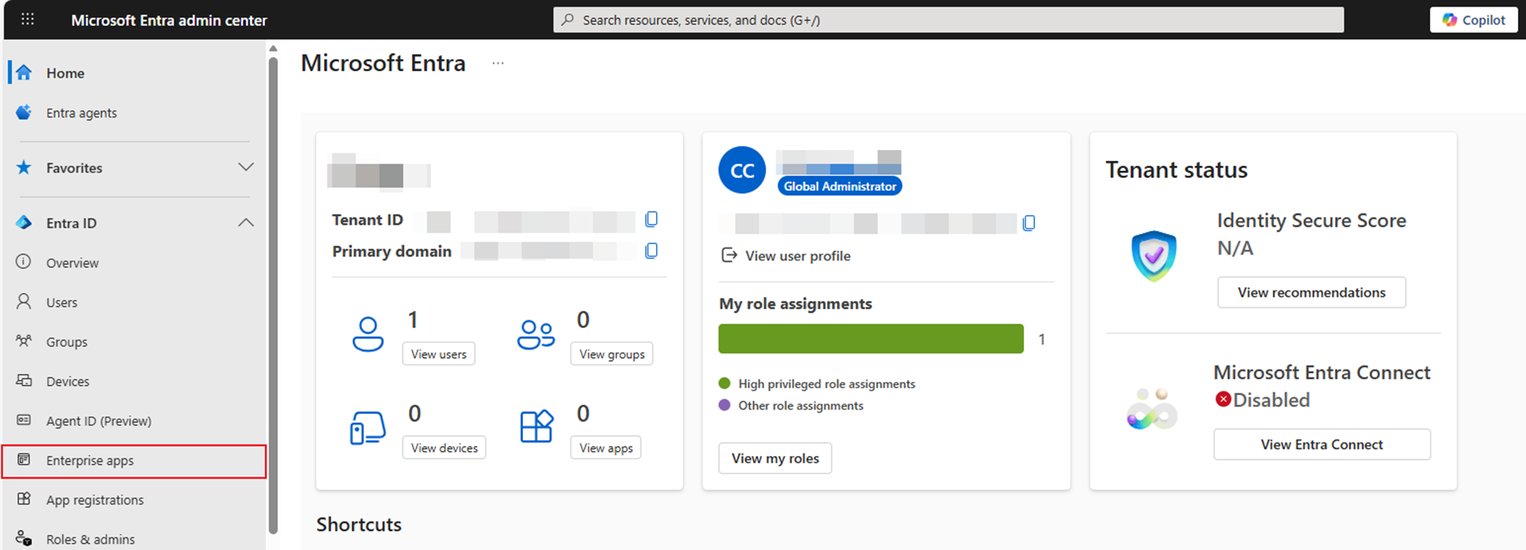Click the Entra ID diamond icon
This screenshot has width=1526, height=550.
point(24,223)
